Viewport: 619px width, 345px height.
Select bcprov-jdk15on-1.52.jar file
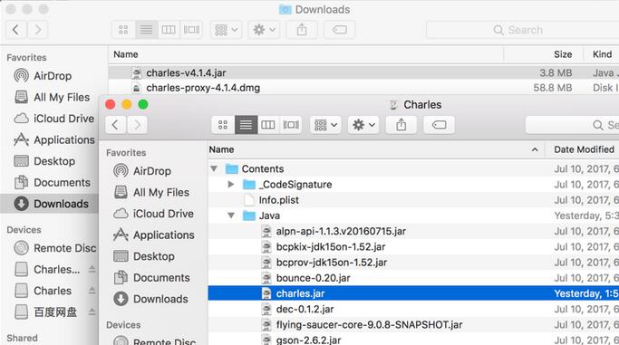413,263
